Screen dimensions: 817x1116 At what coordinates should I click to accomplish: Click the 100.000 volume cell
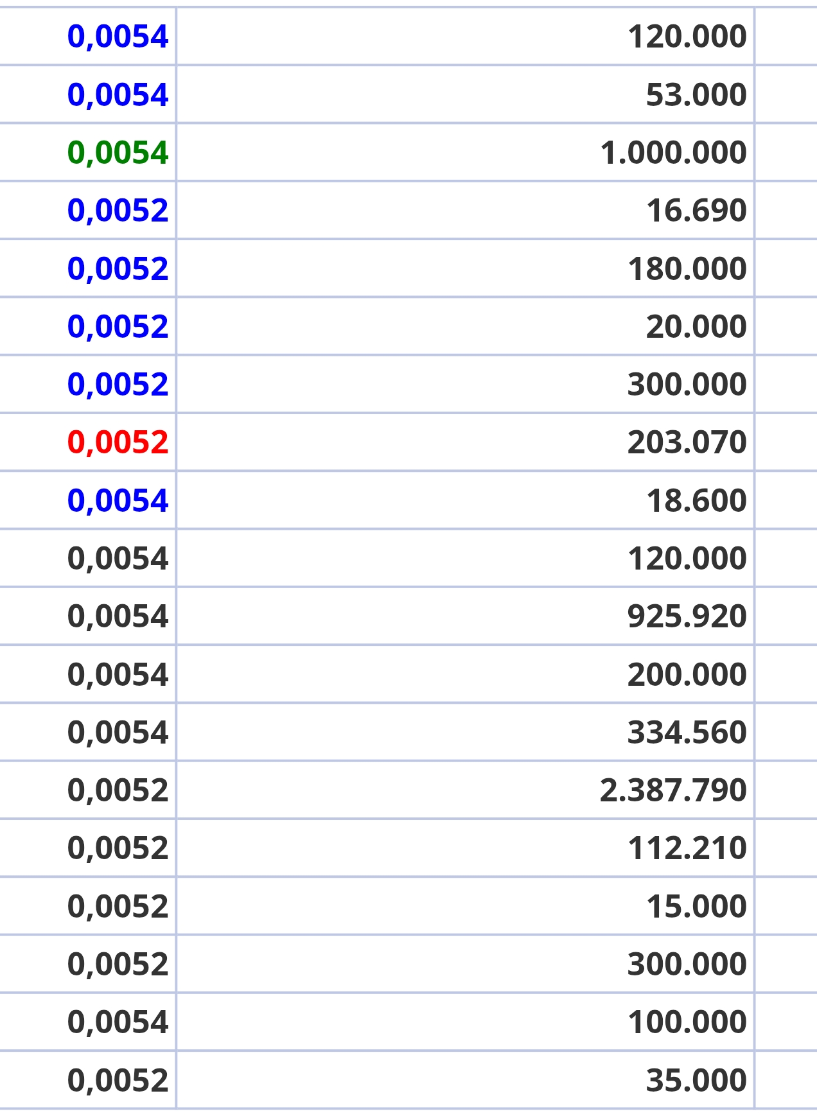point(687,1022)
